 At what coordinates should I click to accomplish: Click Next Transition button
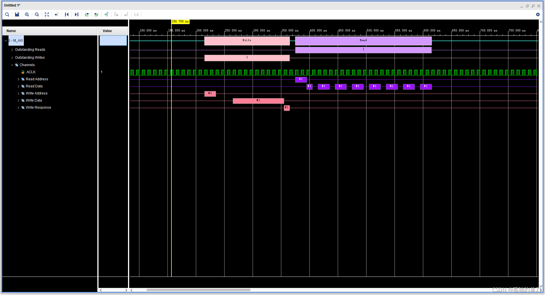point(96,14)
